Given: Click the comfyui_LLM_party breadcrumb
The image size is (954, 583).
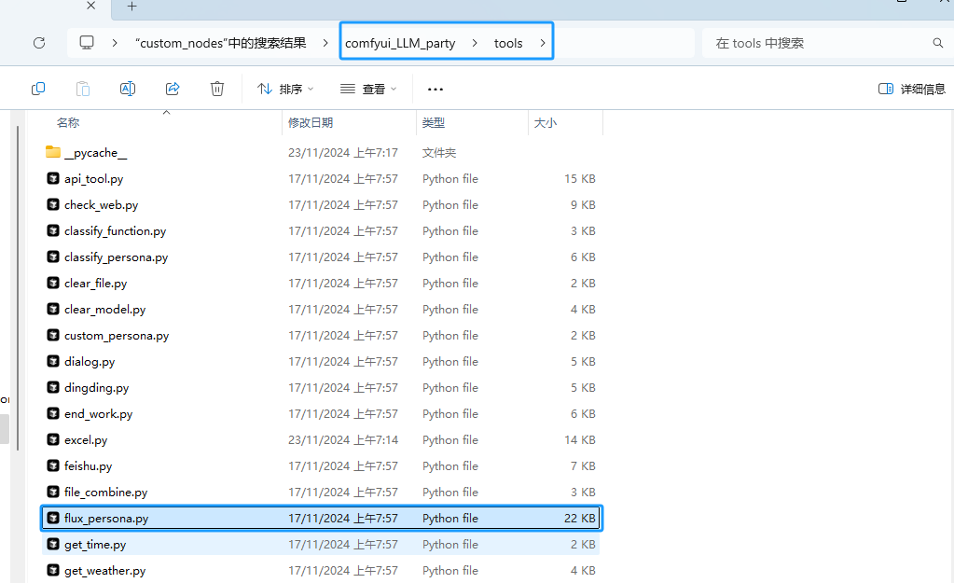Looking at the screenshot, I should click(400, 43).
